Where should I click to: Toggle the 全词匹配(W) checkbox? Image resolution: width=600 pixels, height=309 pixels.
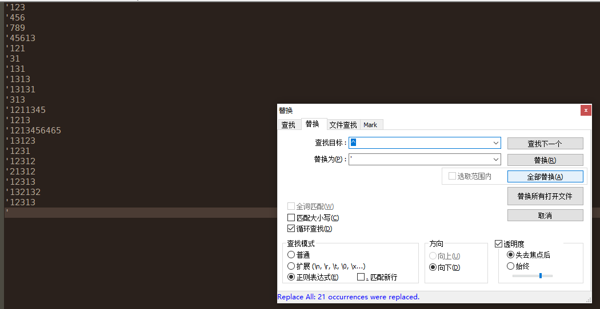[291, 206]
